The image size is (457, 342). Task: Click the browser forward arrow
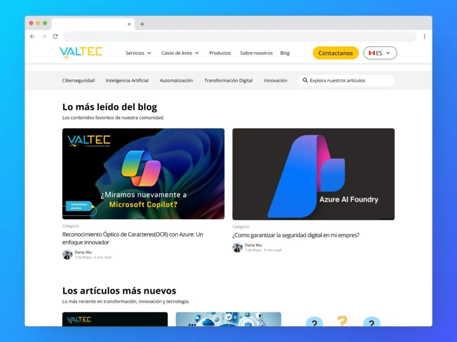(44, 37)
